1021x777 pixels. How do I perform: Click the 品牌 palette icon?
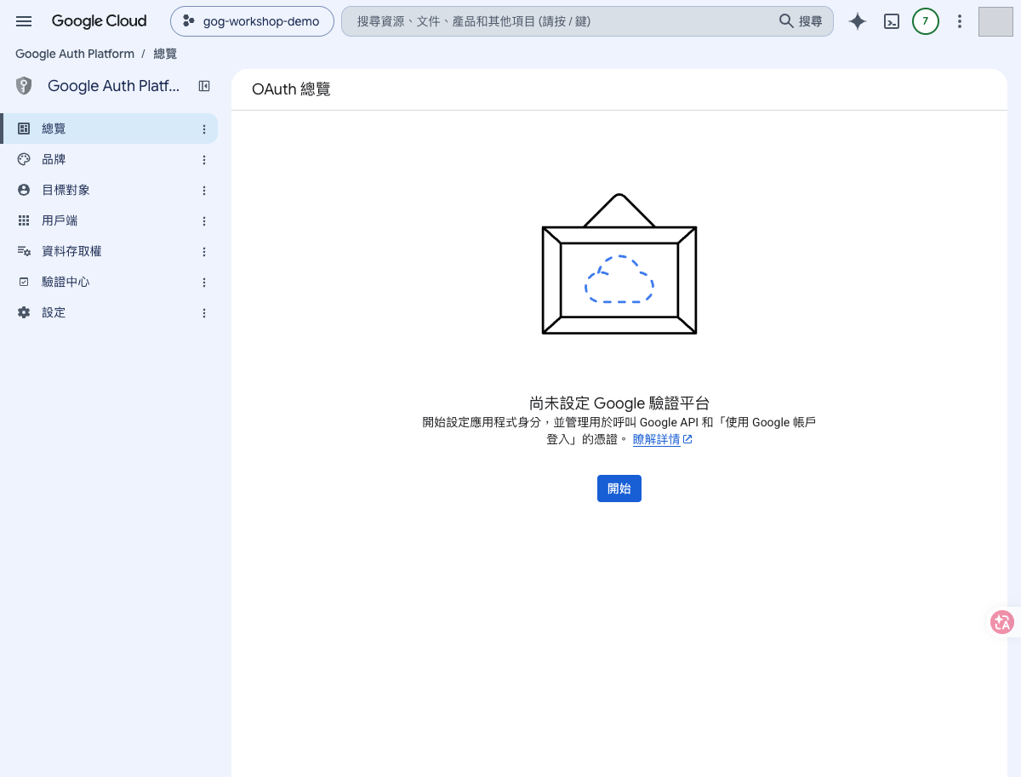(24, 159)
